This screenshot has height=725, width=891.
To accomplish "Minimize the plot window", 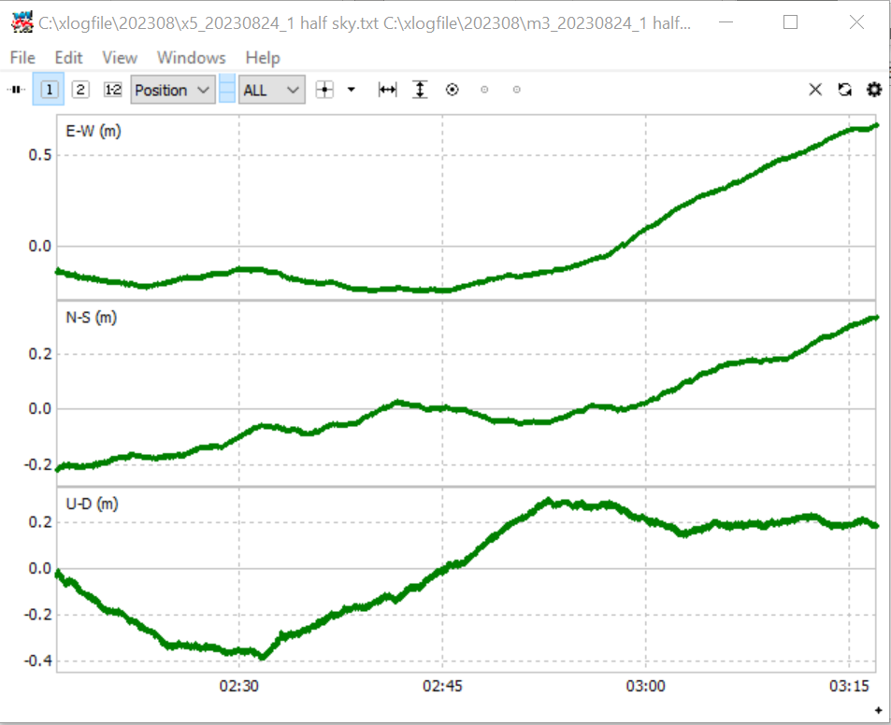I will [x=726, y=22].
